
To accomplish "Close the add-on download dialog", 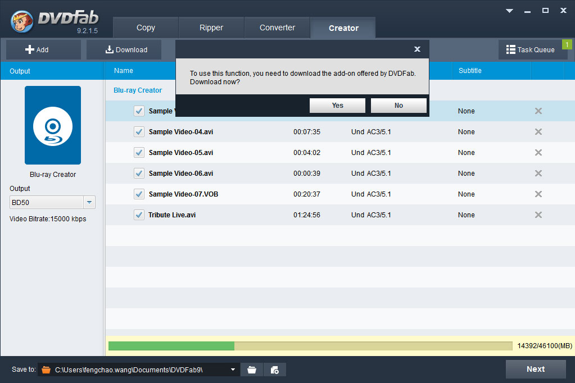I will click(417, 49).
